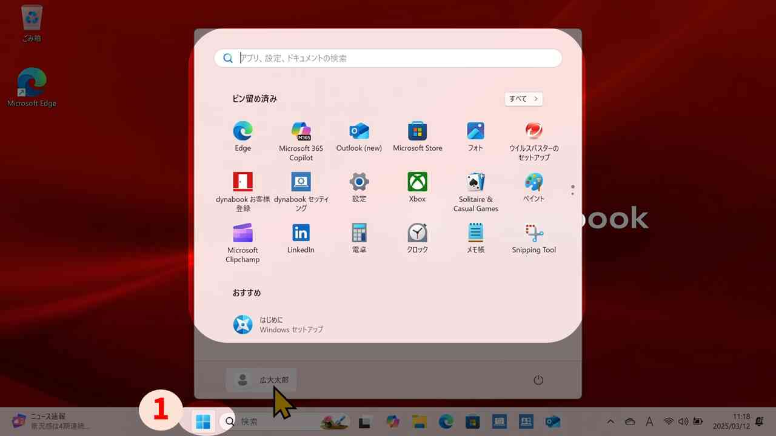This screenshot has height=436, width=776.
Task: Open Outlook from the taskbar
Action: (552, 422)
